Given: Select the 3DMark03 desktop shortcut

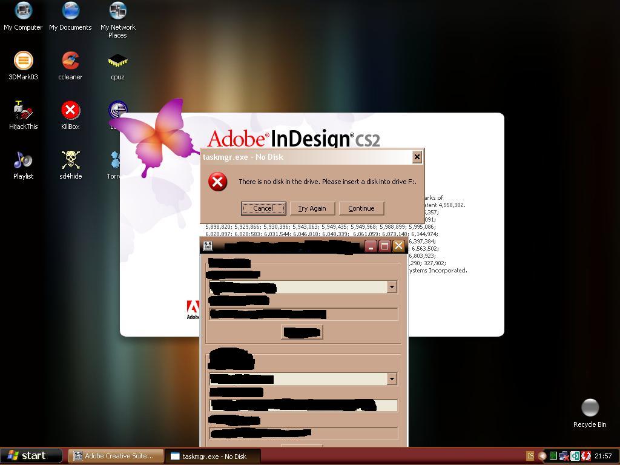Looking at the screenshot, I should pyautogui.click(x=24, y=65).
